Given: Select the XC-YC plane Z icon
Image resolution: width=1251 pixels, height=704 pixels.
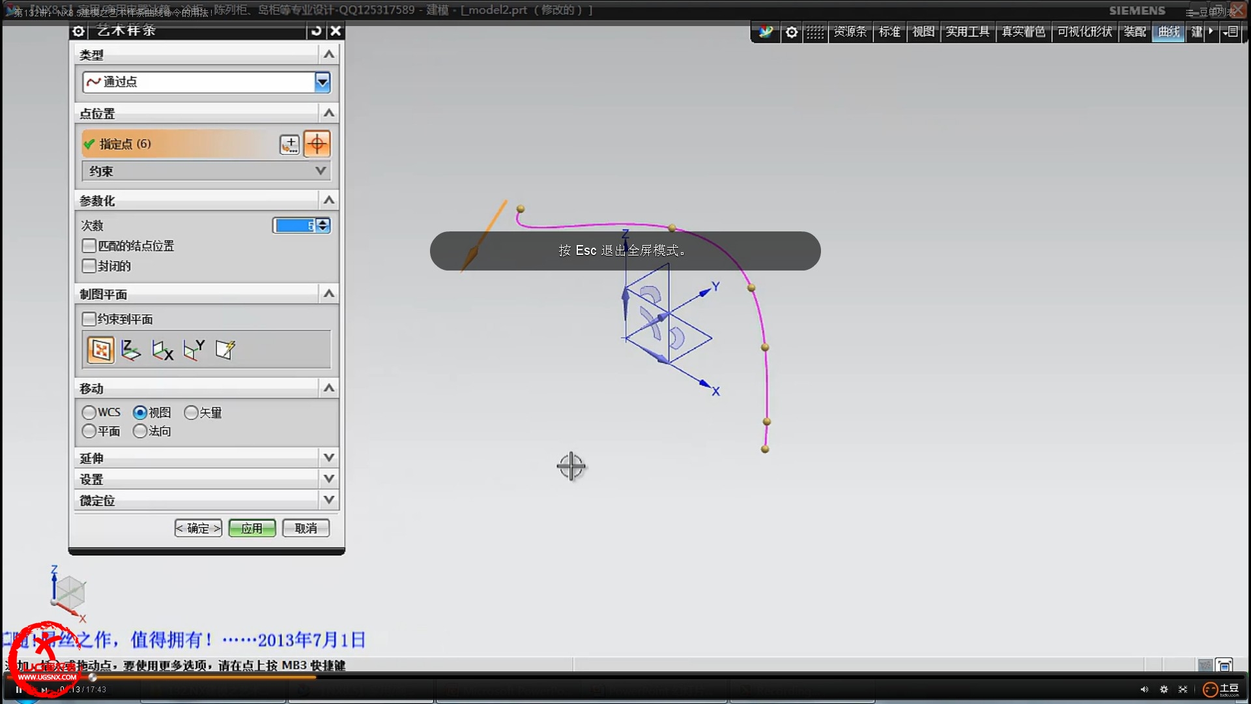Looking at the screenshot, I should pyautogui.click(x=131, y=350).
